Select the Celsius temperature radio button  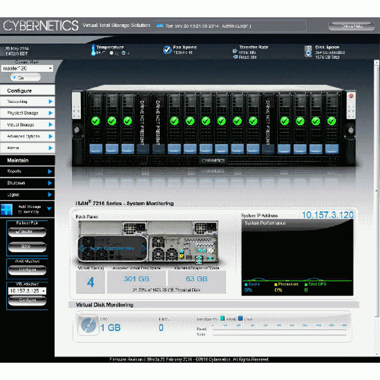(112, 53)
